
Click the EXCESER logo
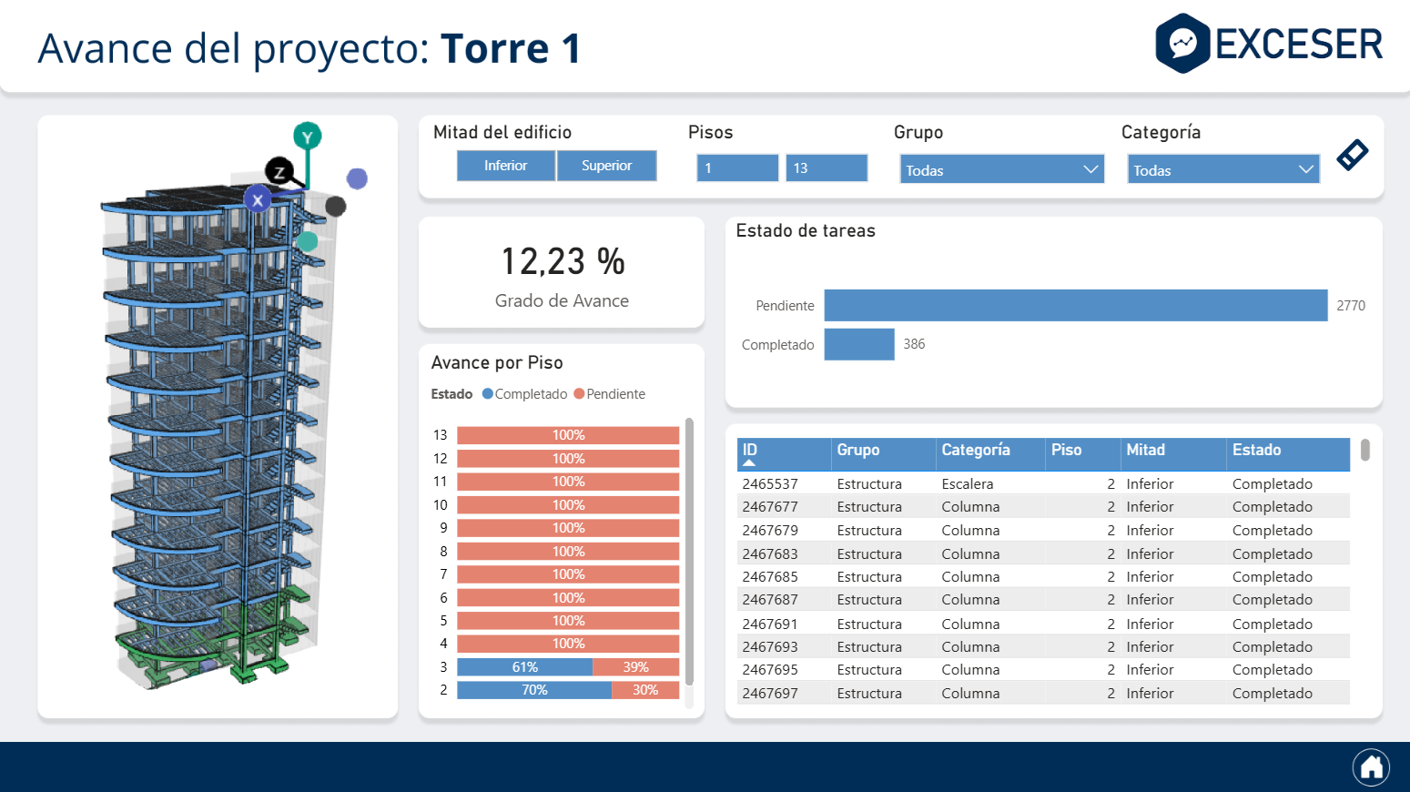point(1269,44)
